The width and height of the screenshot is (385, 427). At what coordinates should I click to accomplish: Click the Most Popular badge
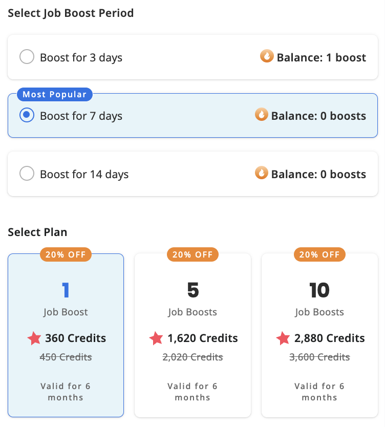[54, 94]
